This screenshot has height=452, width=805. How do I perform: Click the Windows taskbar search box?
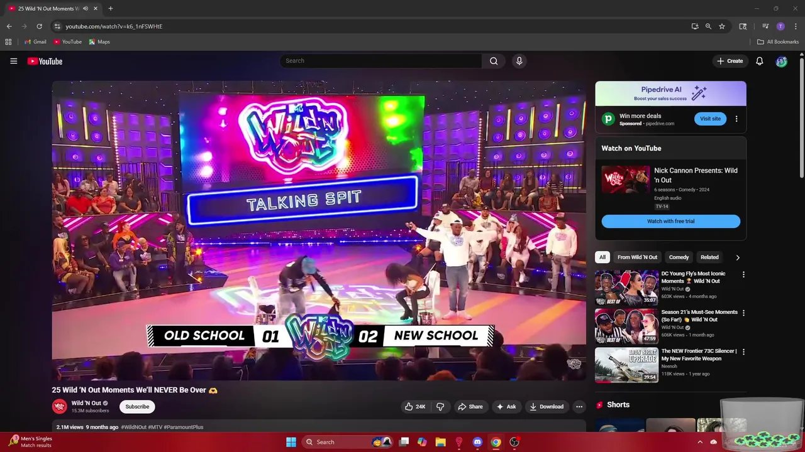347,442
